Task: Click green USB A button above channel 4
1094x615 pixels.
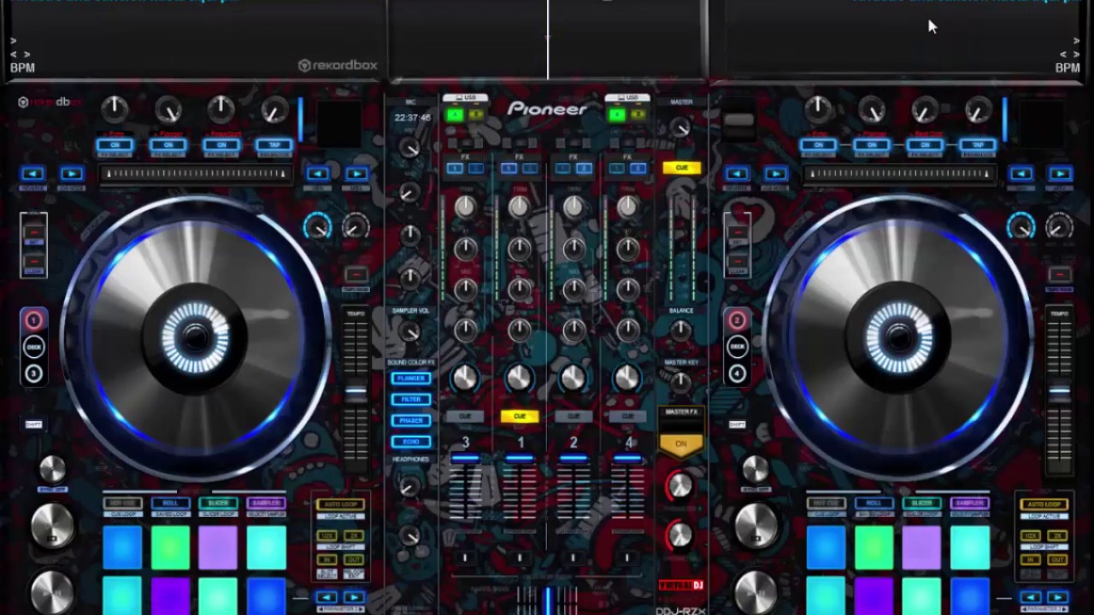Action: point(617,114)
